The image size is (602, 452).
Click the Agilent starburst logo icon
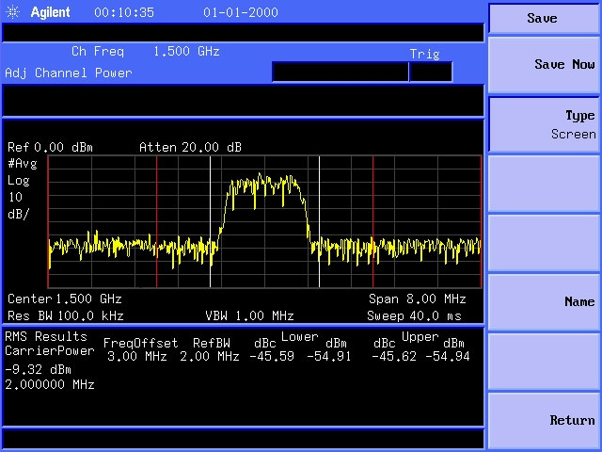pos(12,12)
